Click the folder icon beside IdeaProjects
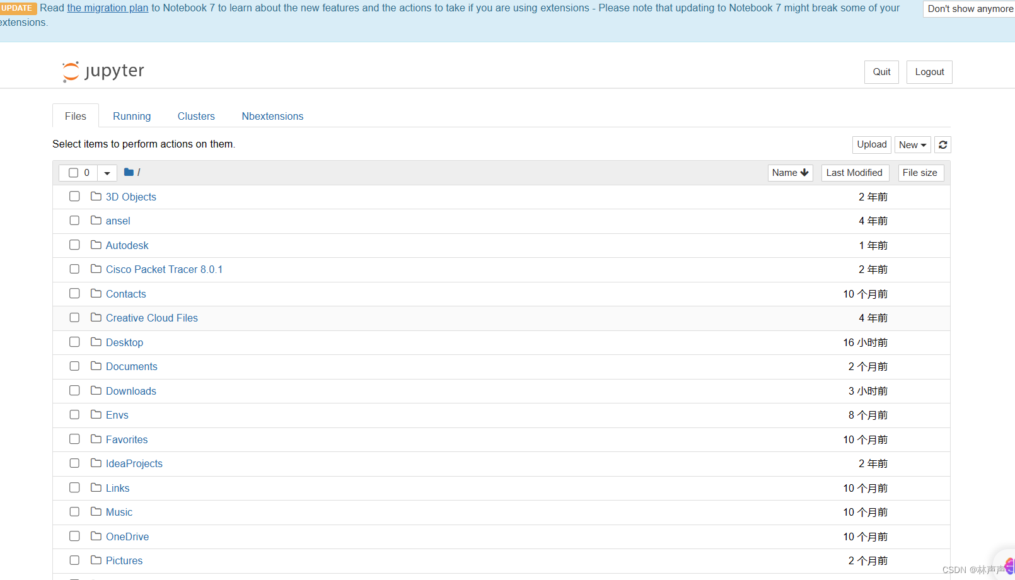Image resolution: width=1015 pixels, height=580 pixels. coord(96,463)
